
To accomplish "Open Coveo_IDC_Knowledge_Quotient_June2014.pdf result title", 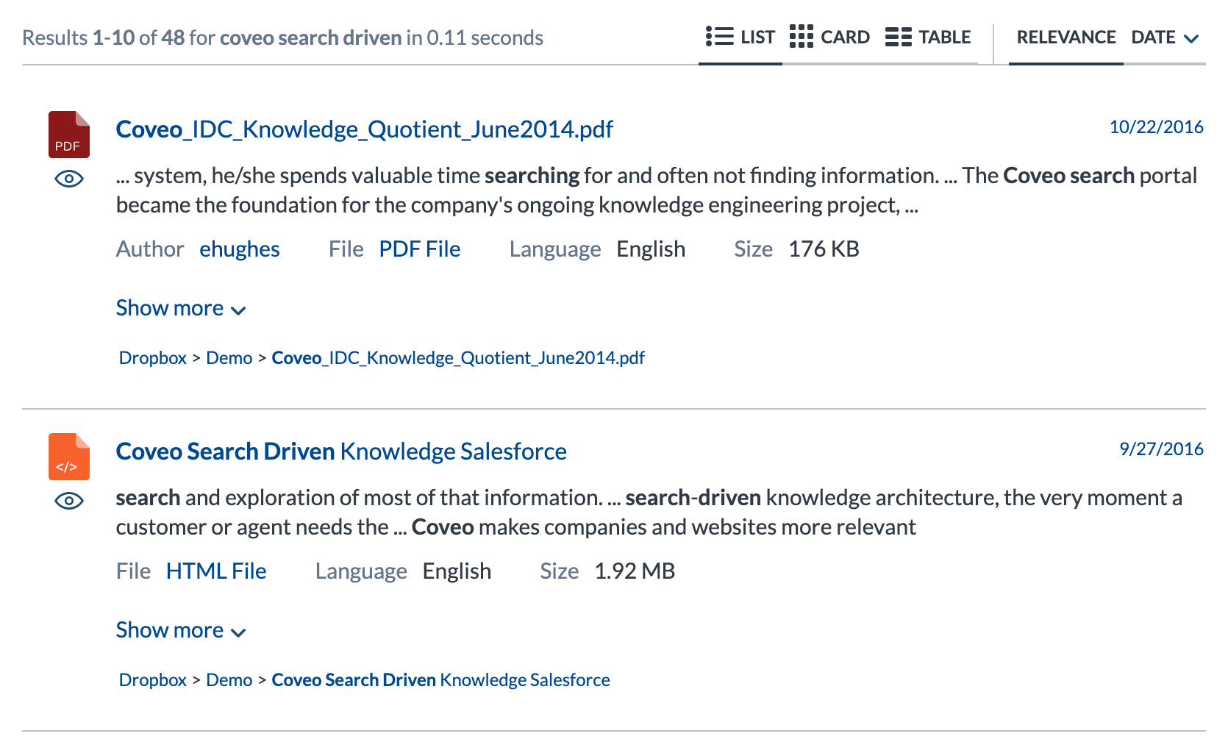I will 365,129.
